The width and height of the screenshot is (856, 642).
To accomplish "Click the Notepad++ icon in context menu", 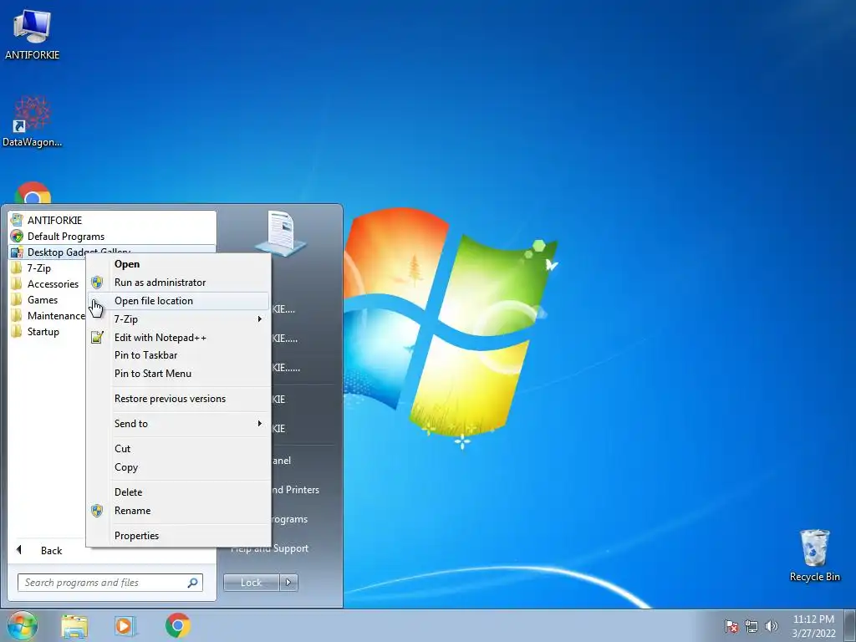I will pyautogui.click(x=97, y=338).
